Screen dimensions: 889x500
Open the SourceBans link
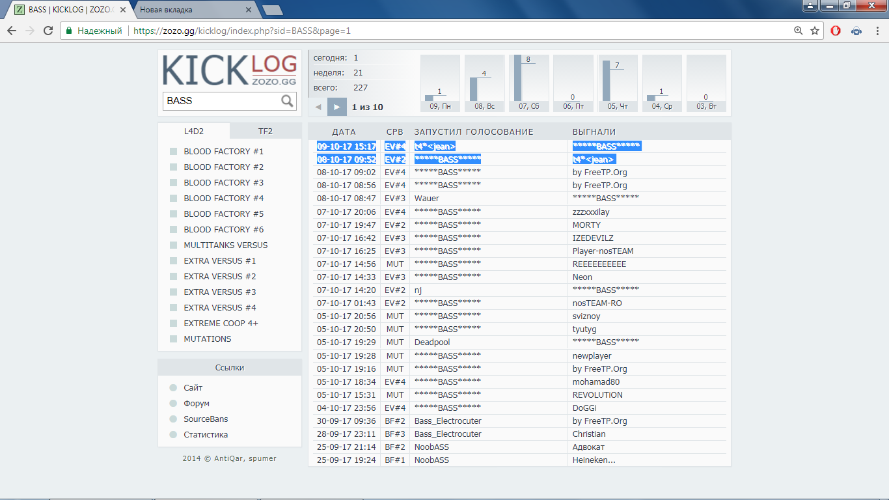tap(206, 419)
